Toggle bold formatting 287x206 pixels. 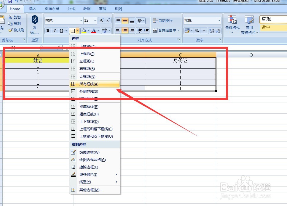click(47, 30)
